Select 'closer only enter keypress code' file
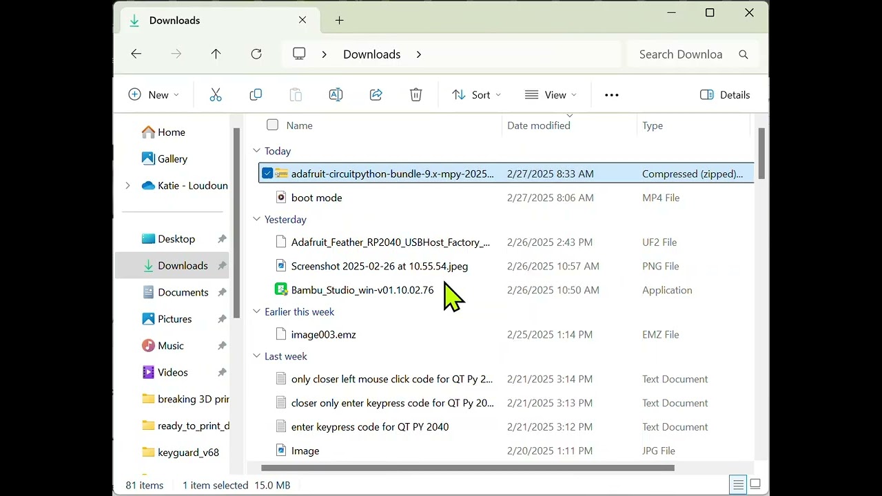This screenshot has width=882, height=496. pyautogui.click(x=392, y=403)
